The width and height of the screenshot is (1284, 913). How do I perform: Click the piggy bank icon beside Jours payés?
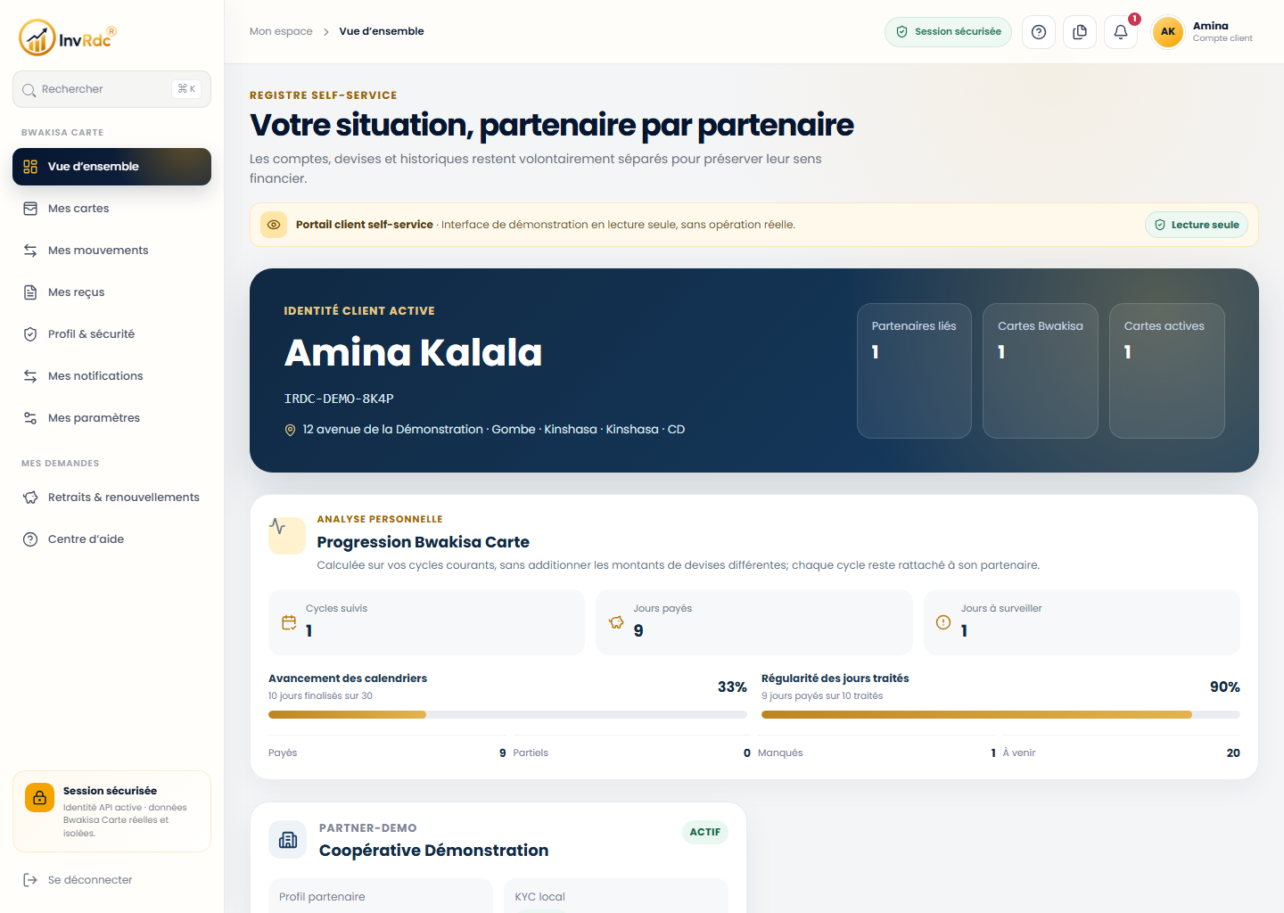click(x=616, y=622)
